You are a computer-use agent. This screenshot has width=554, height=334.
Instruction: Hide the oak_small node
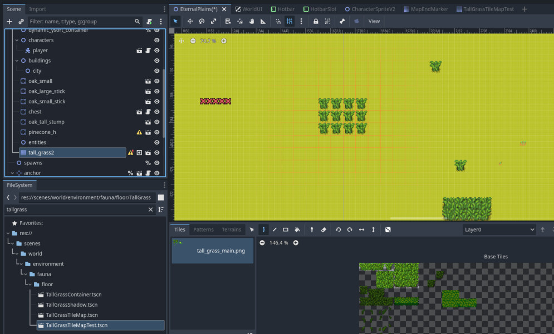tap(157, 81)
